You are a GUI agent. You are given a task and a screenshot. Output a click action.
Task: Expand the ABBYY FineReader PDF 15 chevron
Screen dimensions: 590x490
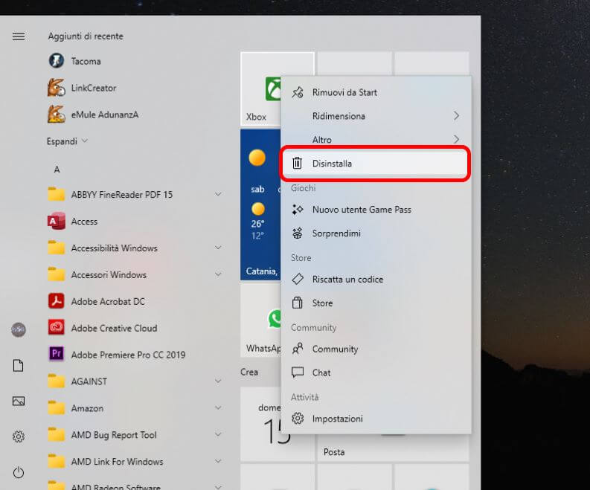tap(218, 194)
